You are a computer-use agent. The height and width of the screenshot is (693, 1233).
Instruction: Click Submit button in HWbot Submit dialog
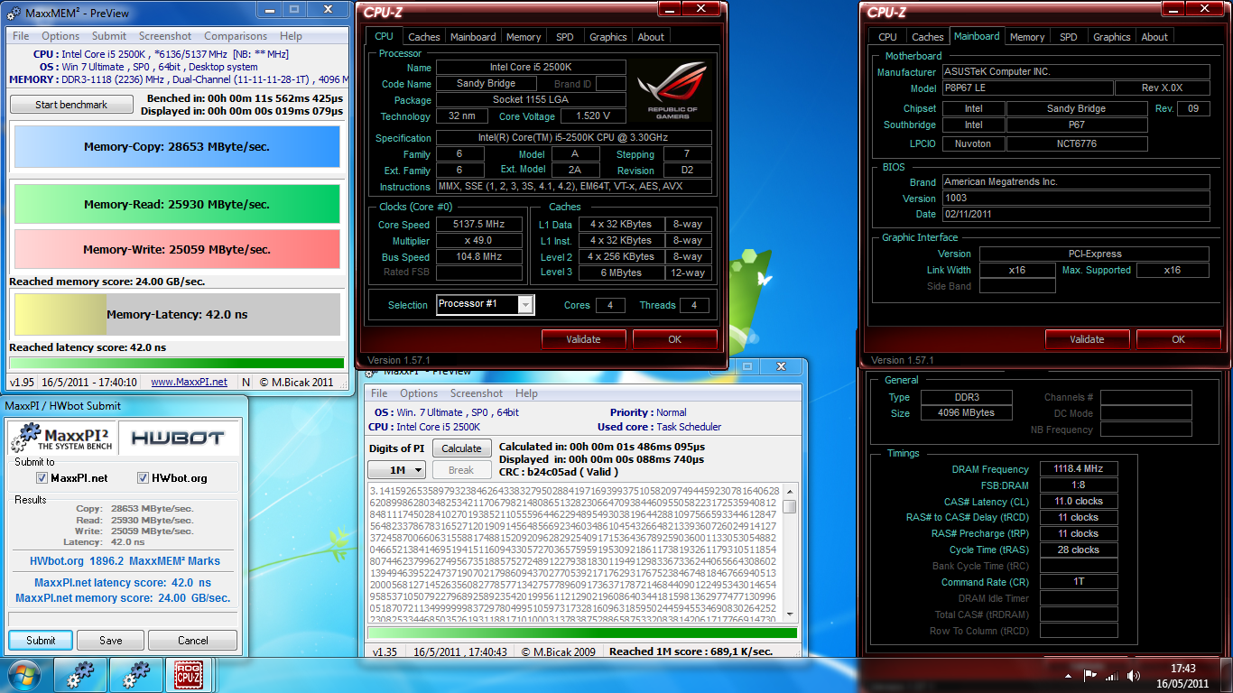coord(41,640)
